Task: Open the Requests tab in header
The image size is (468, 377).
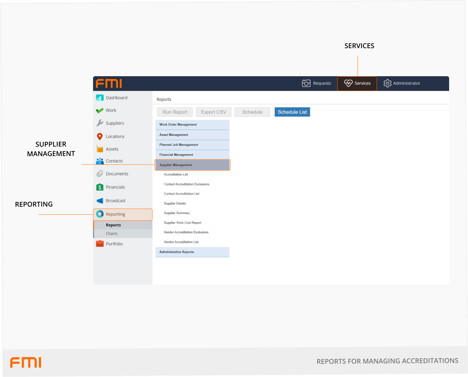Action: click(x=316, y=83)
